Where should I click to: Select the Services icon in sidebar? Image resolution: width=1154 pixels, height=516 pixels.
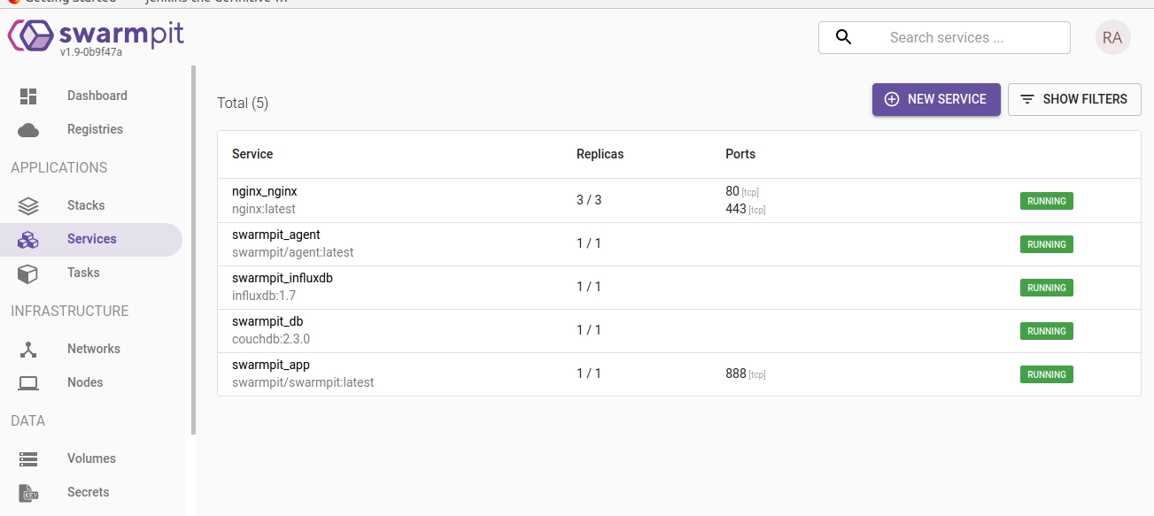click(x=28, y=239)
